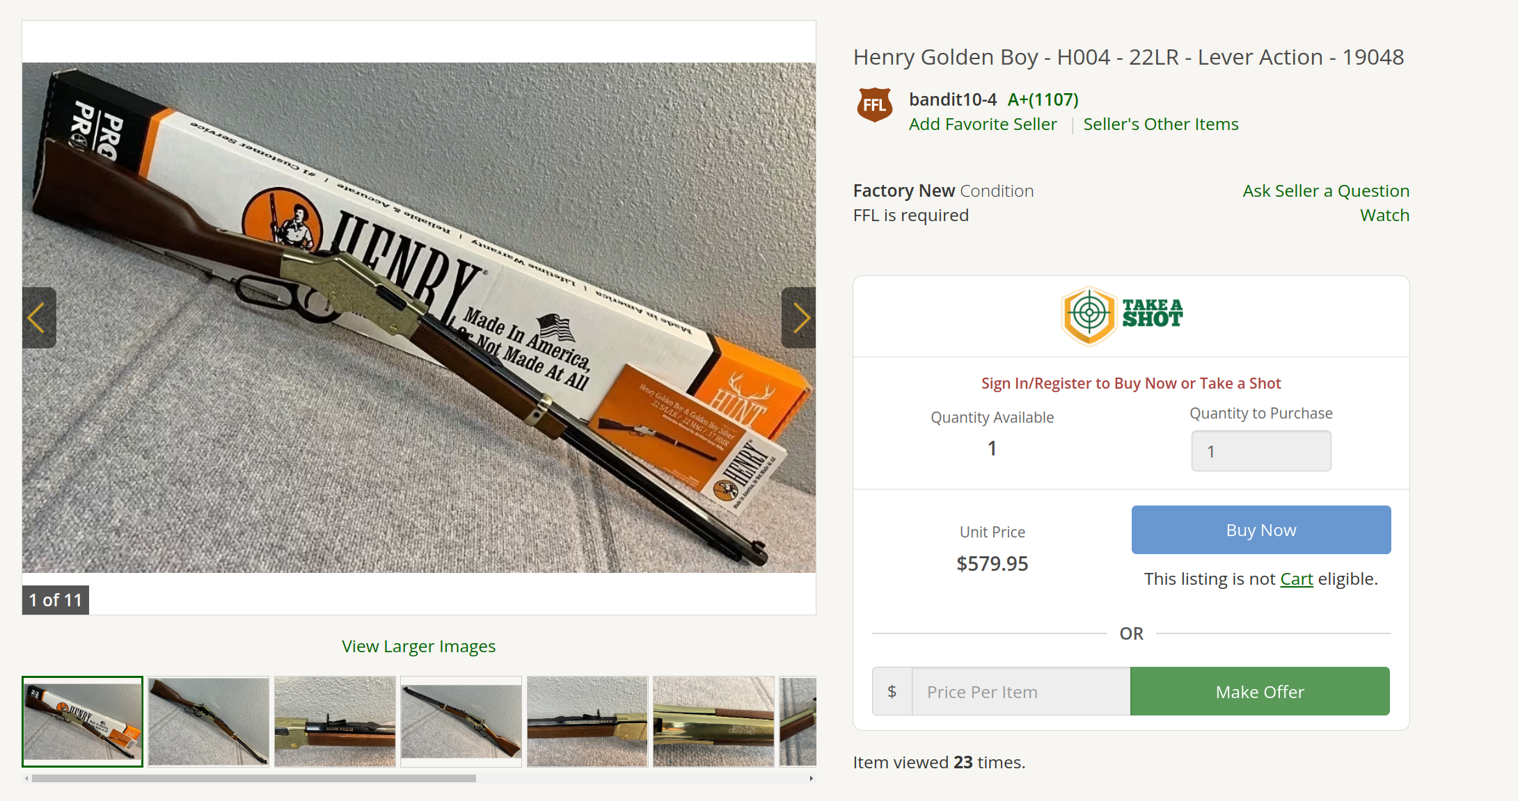1518x801 pixels.
Task: Click the Make Offer button
Action: tap(1260, 691)
